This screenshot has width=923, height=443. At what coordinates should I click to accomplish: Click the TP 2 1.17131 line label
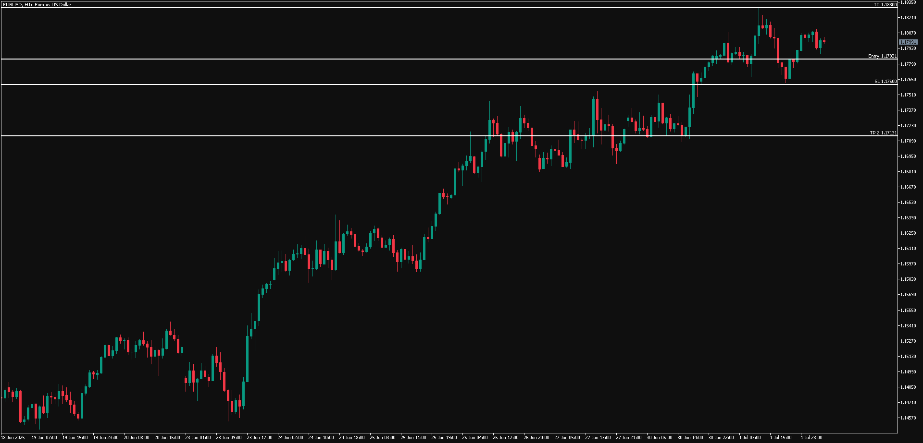(x=883, y=133)
